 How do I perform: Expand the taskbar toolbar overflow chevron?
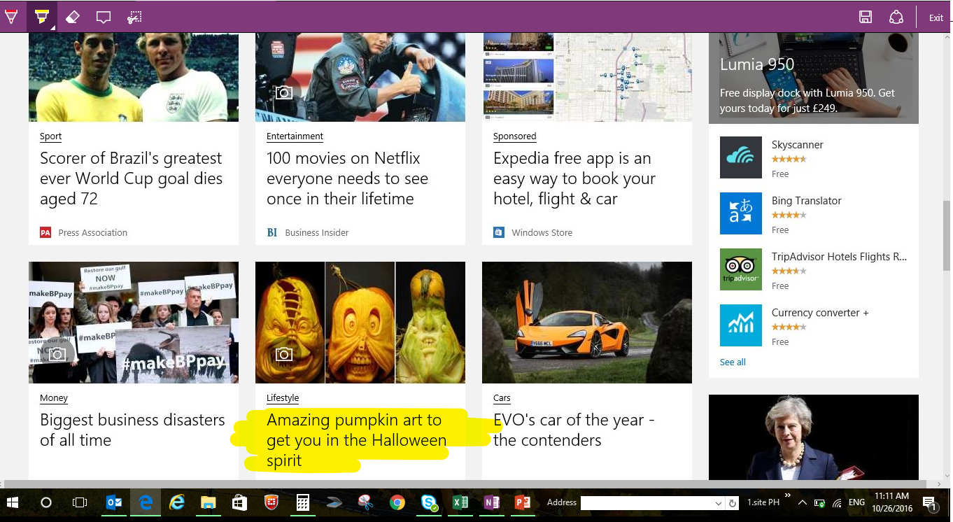tap(788, 496)
